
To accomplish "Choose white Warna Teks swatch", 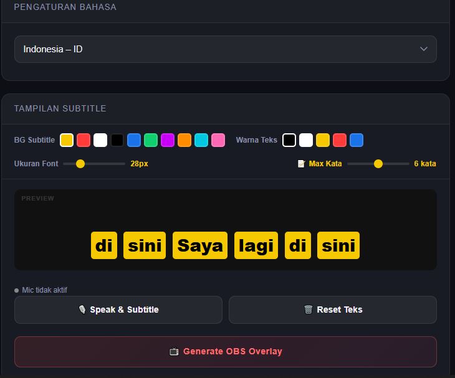I will (x=306, y=140).
